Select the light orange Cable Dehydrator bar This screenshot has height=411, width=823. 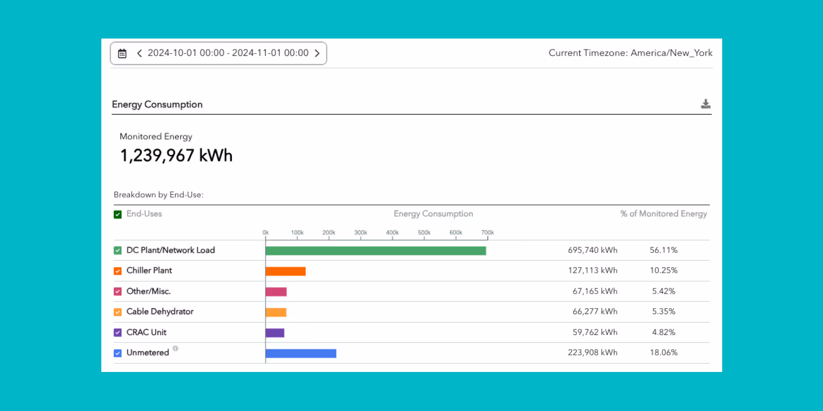tap(276, 312)
